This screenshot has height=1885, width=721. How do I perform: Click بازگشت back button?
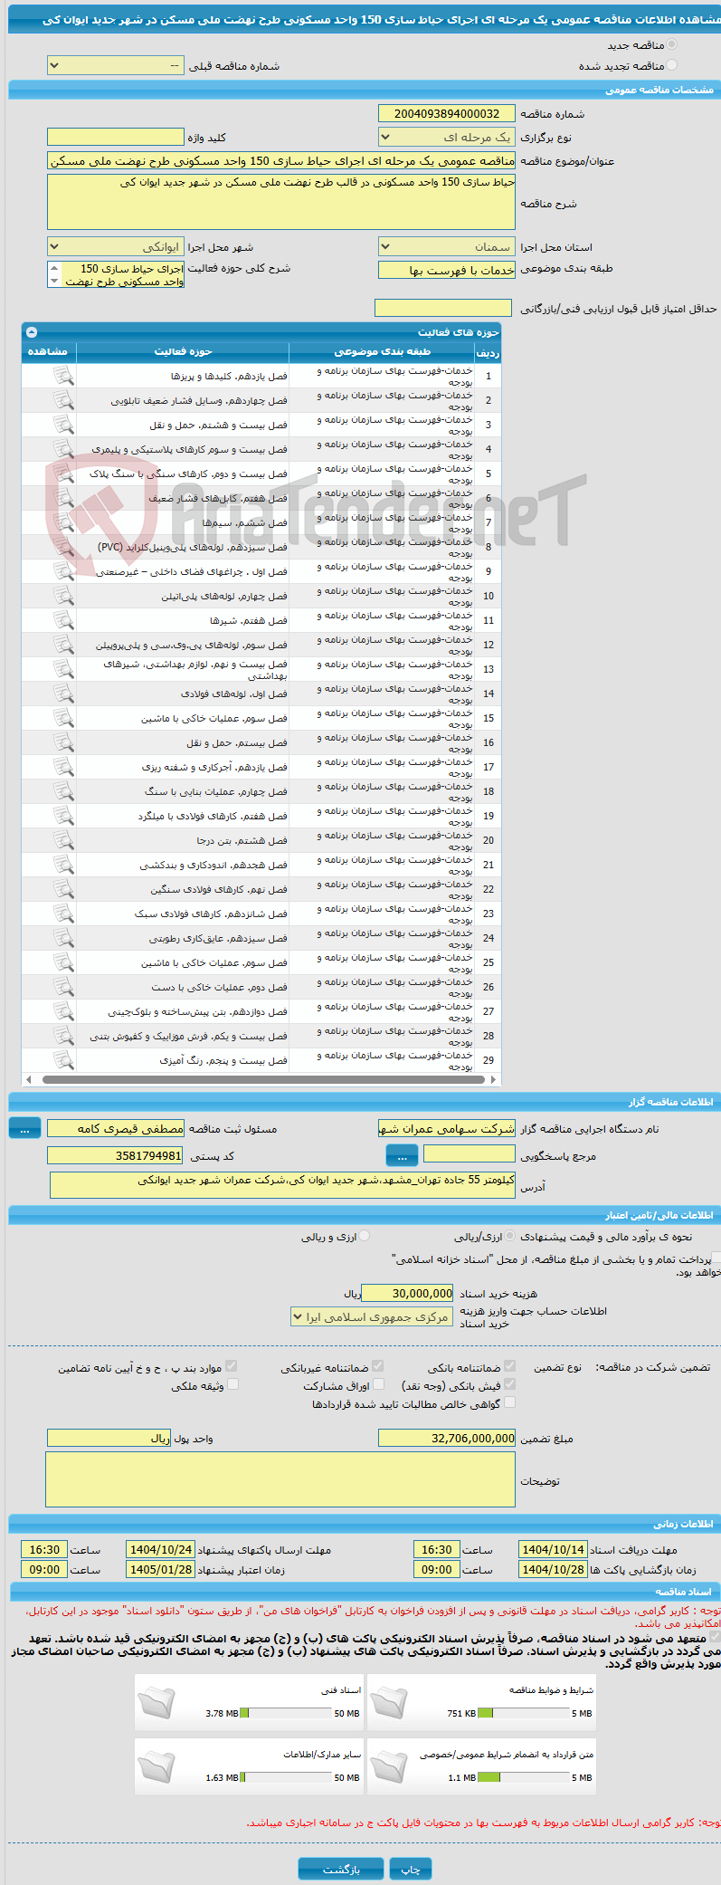tap(342, 1870)
